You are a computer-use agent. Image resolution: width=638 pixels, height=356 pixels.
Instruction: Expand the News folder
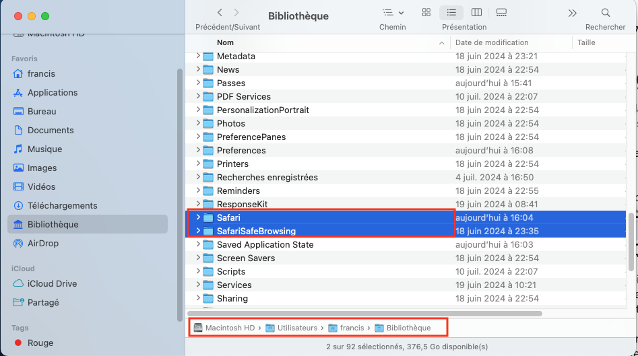tap(198, 69)
